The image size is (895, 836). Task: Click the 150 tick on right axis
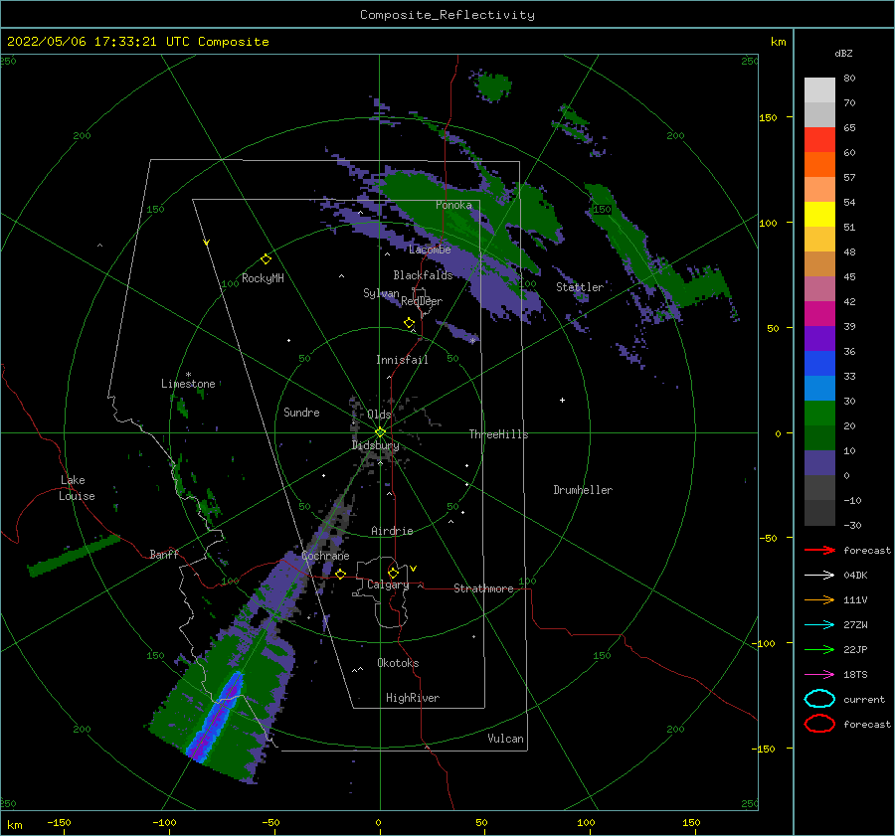pyautogui.click(x=768, y=117)
